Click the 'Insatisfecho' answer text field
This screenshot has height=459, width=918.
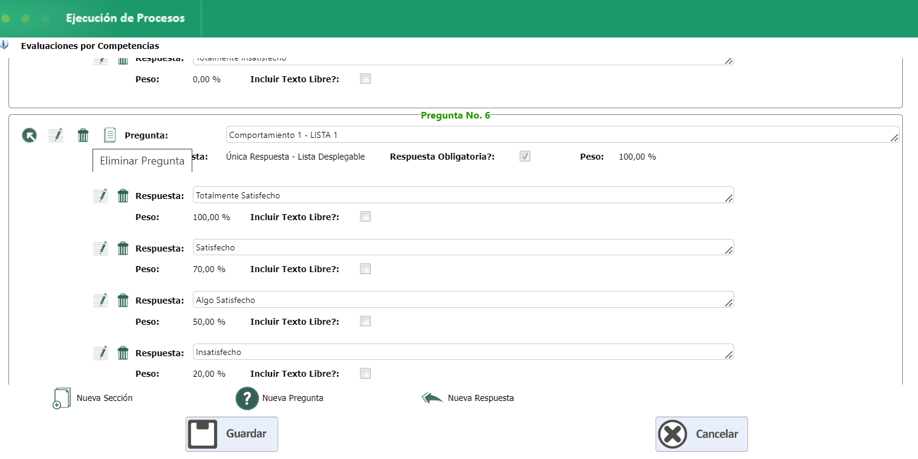[x=463, y=352]
